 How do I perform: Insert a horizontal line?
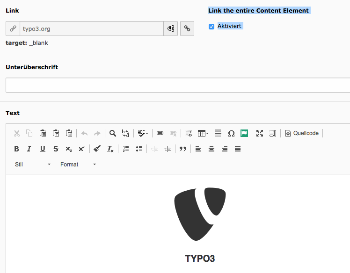(x=218, y=133)
